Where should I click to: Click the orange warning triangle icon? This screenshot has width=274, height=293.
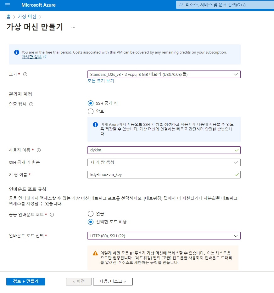[x=95, y=253]
